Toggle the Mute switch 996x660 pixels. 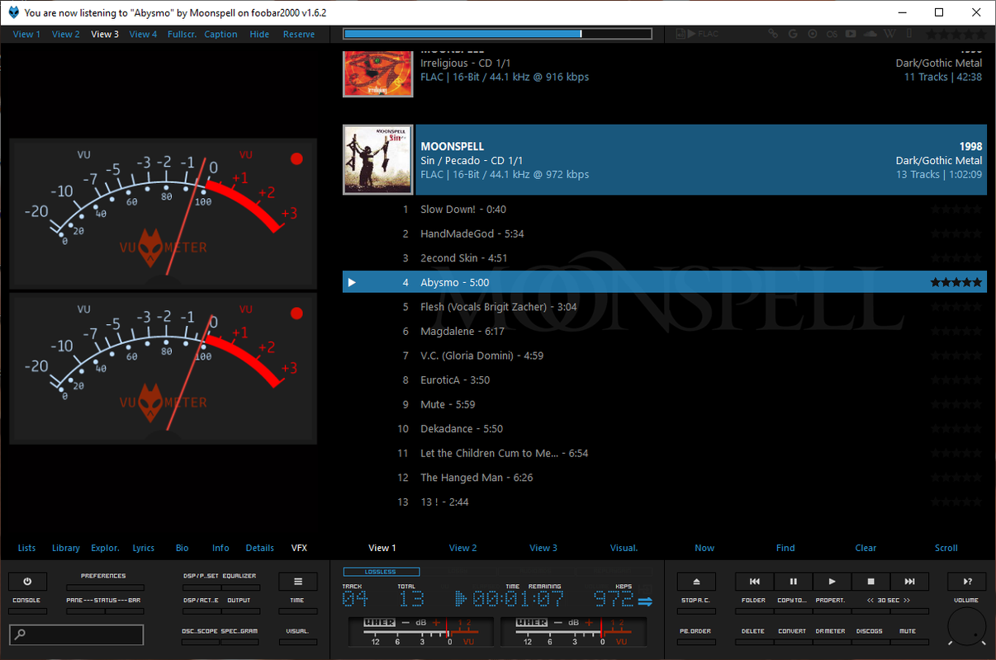[909, 642]
